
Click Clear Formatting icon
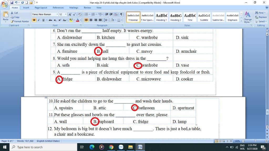click(x=80, y=14)
